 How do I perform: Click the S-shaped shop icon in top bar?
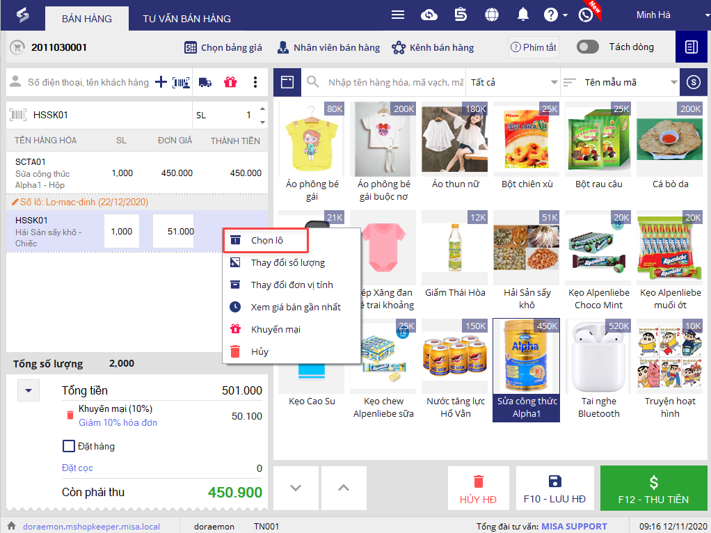tap(461, 15)
